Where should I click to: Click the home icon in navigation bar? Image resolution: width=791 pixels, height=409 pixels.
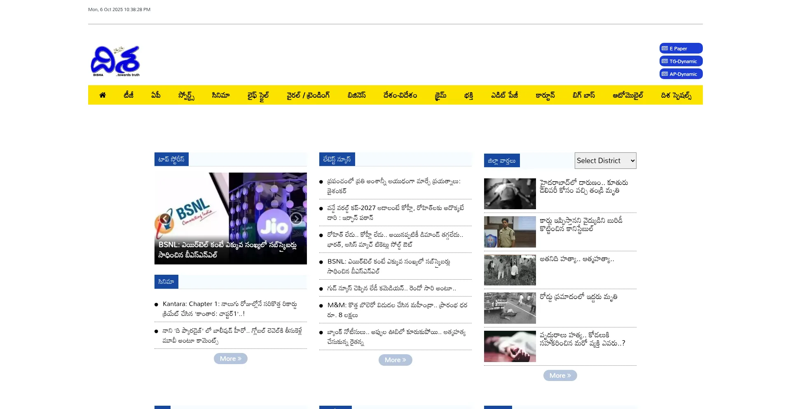point(103,95)
